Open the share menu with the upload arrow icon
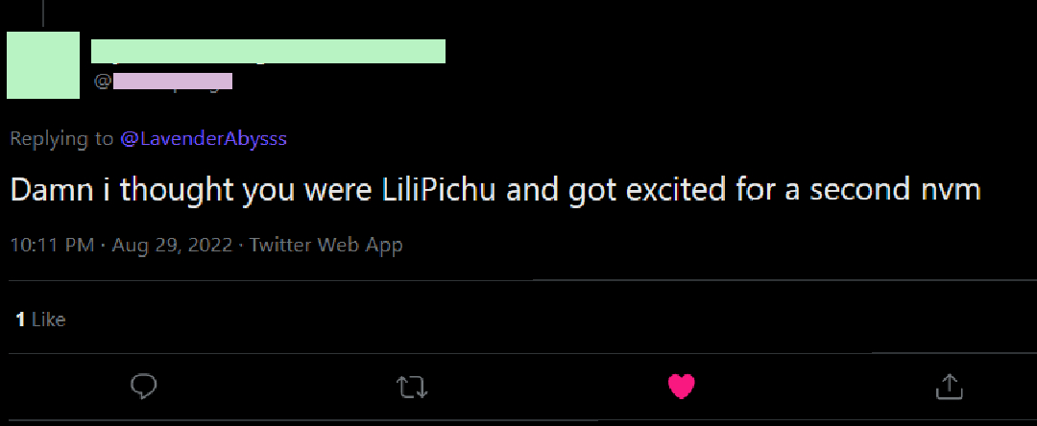The width and height of the screenshot is (1037, 426). coord(949,386)
